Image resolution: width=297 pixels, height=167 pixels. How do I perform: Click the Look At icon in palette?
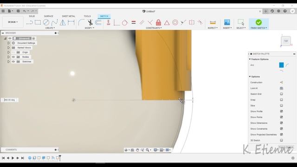click(x=282, y=88)
